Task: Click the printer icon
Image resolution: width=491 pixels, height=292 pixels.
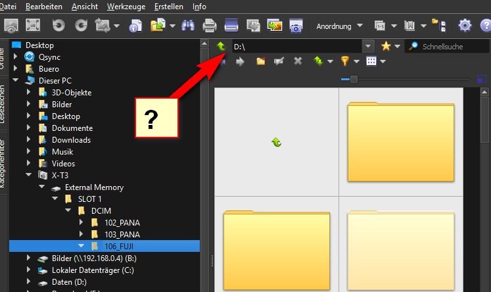Action: click(x=210, y=26)
